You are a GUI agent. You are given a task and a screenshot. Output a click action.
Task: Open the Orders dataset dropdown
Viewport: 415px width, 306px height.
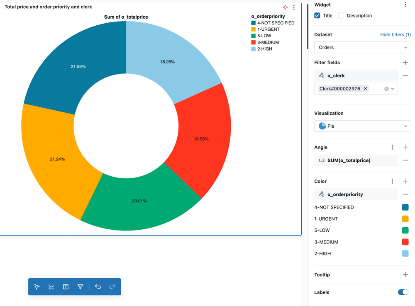362,47
